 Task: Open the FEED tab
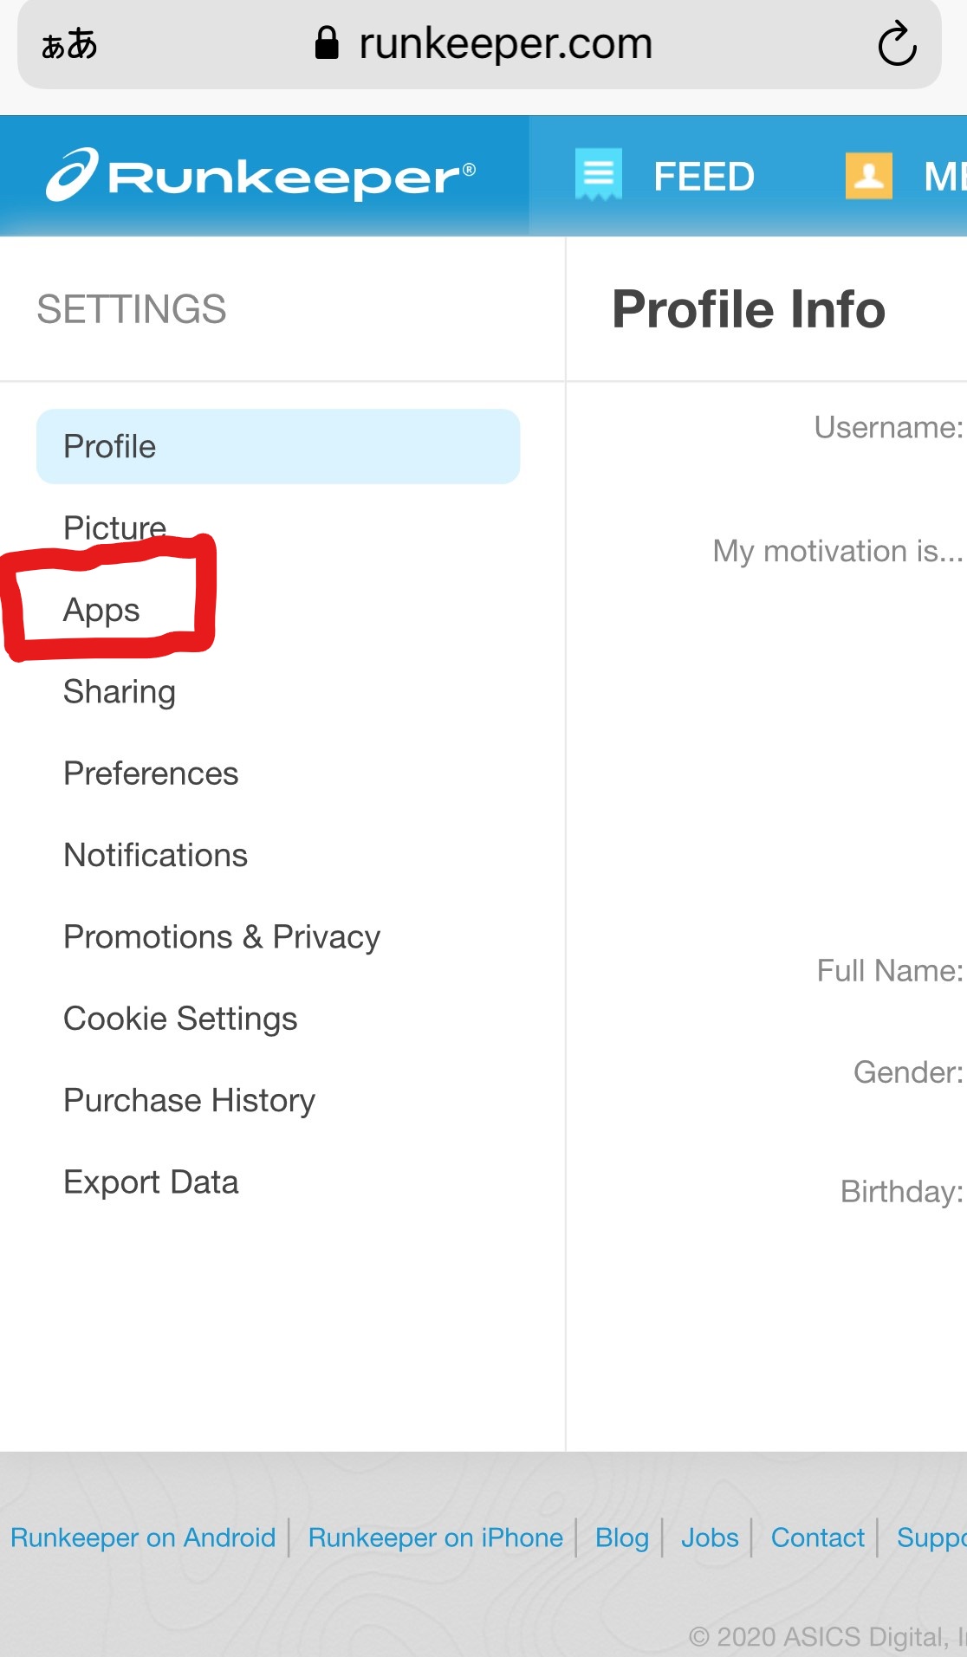pos(704,177)
